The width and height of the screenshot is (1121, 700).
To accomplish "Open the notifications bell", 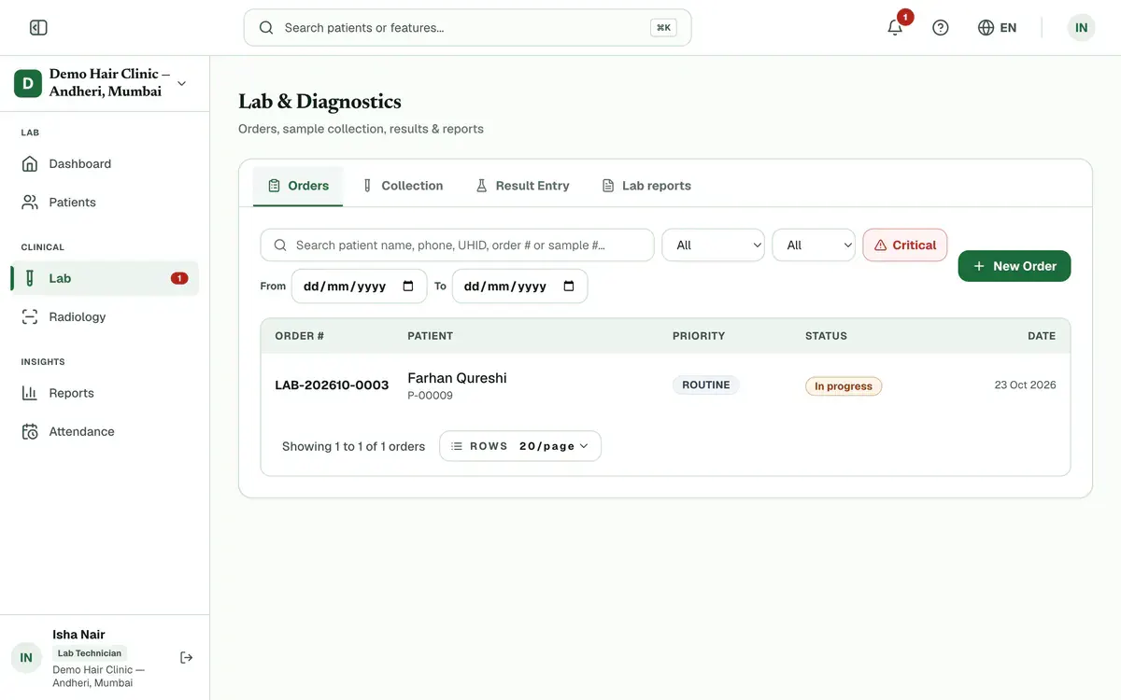I will click(895, 27).
